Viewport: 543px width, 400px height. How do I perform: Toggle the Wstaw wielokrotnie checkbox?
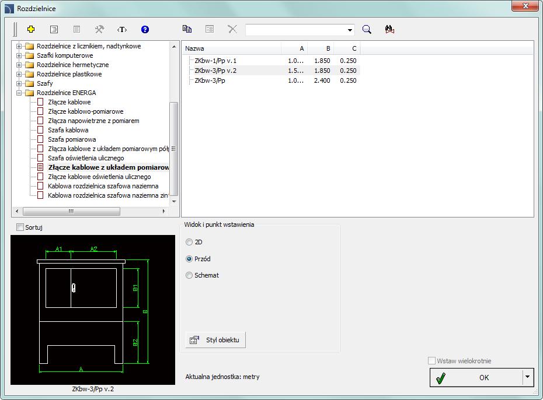click(x=431, y=360)
